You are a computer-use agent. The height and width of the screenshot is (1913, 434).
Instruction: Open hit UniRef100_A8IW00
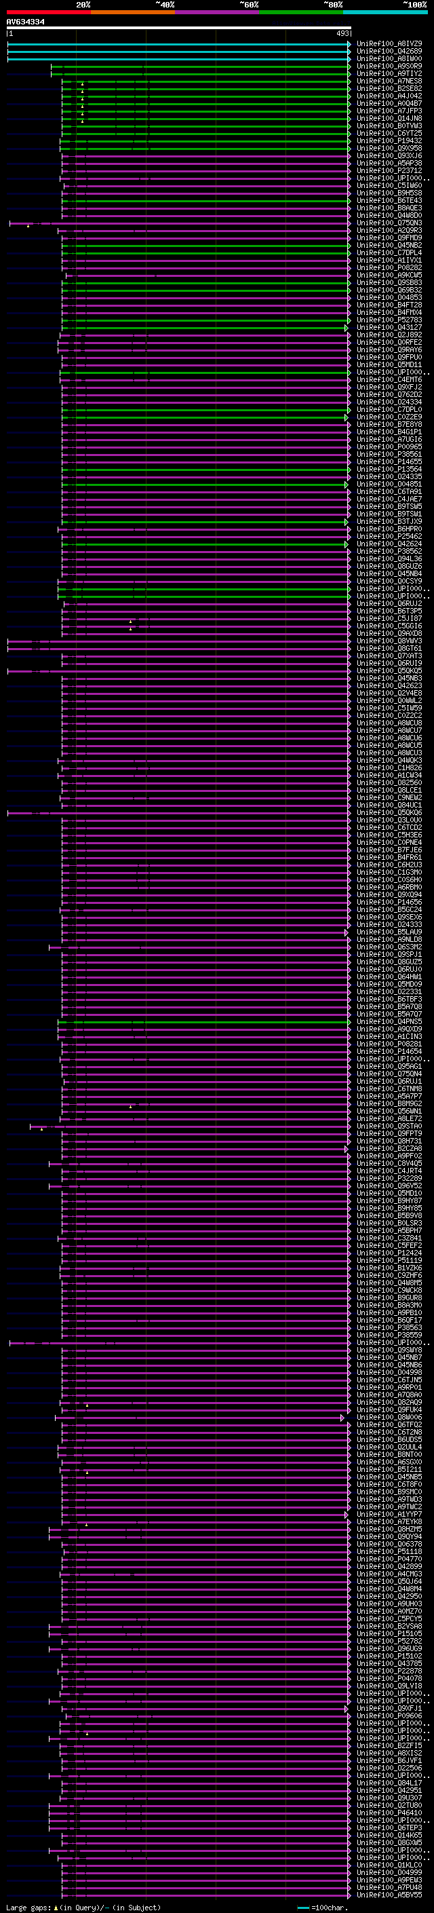(389, 58)
